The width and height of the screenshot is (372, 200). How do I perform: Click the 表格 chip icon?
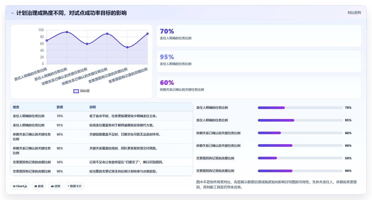pyautogui.click(x=36, y=186)
